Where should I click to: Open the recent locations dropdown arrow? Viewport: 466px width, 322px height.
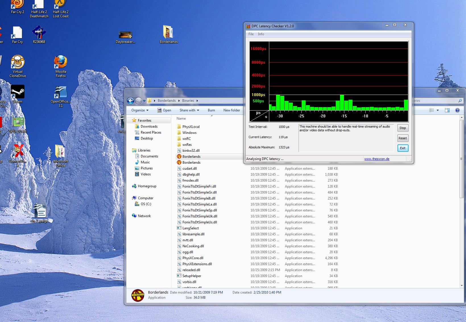tap(144, 101)
